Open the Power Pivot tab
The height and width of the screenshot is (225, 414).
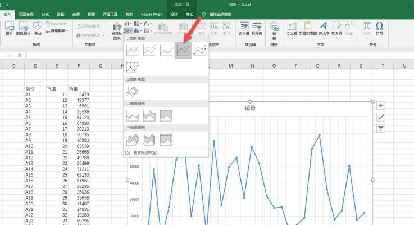pyautogui.click(x=151, y=14)
